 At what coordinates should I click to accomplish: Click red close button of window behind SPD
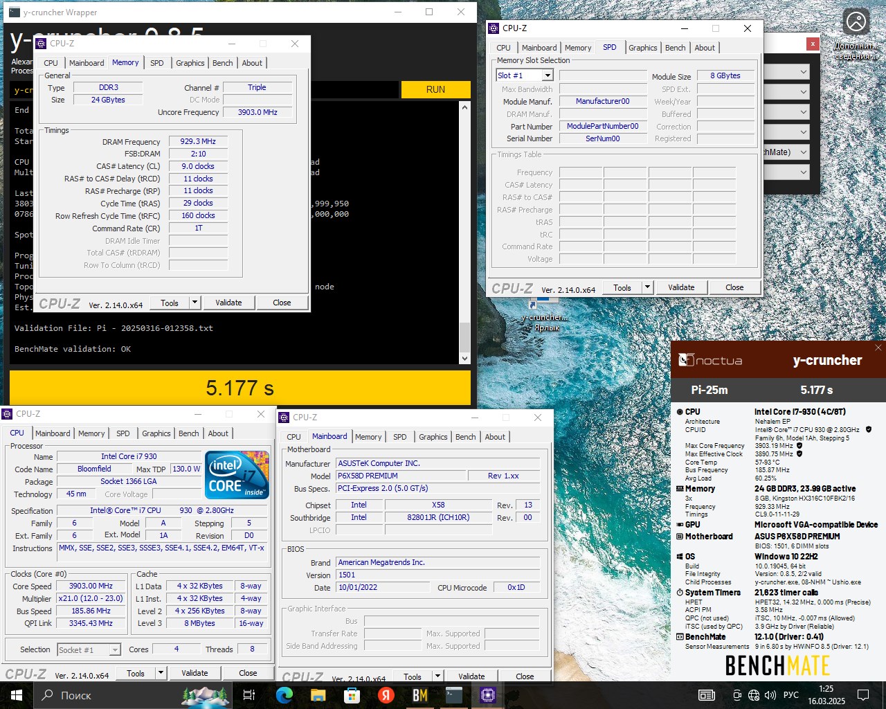813,44
